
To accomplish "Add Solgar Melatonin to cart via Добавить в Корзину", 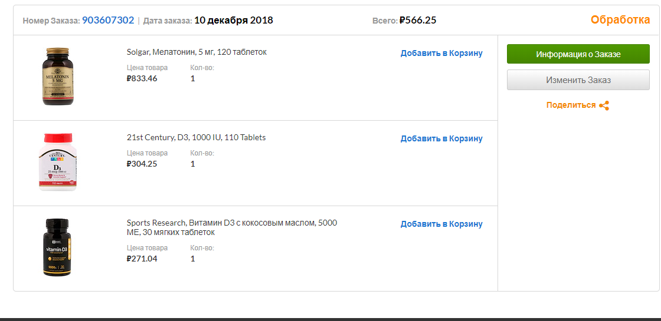I will pos(441,53).
